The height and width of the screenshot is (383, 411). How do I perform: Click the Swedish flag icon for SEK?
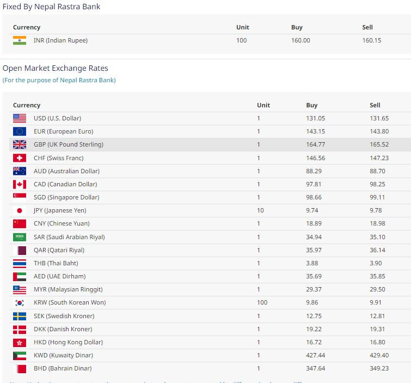pyautogui.click(x=20, y=316)
